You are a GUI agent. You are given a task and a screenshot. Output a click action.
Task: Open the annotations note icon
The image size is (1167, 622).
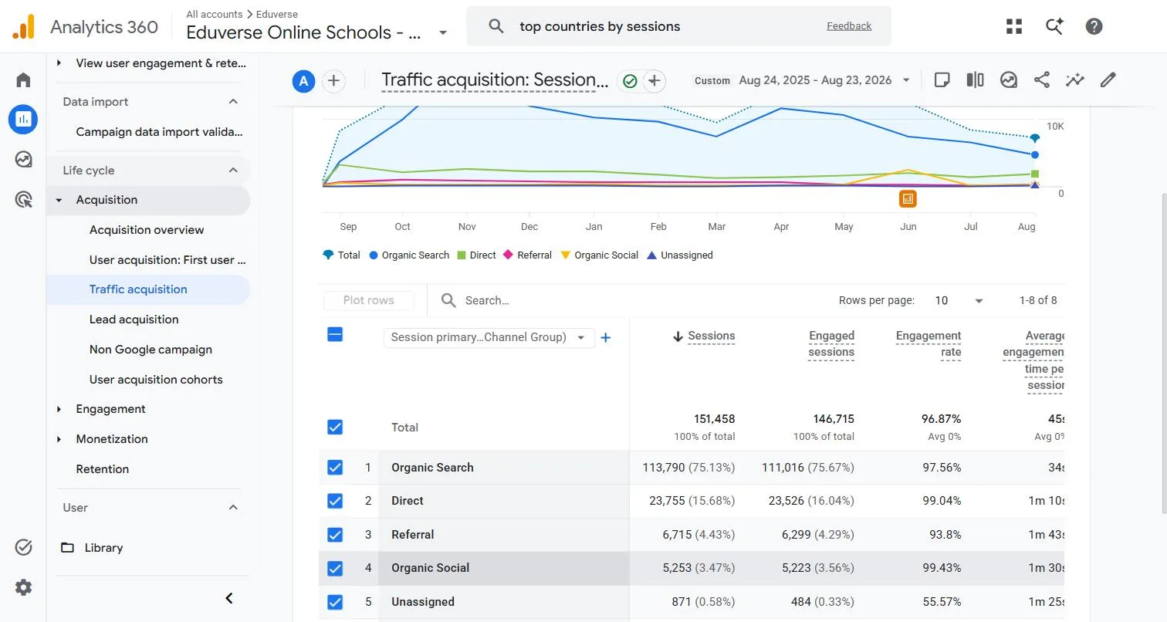click(942, 79)
